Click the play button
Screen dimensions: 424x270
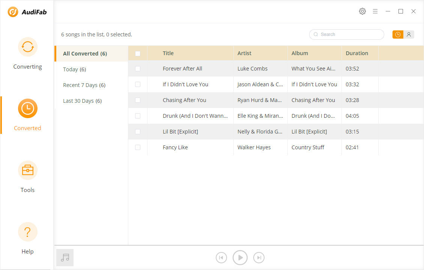pos(240,258)
